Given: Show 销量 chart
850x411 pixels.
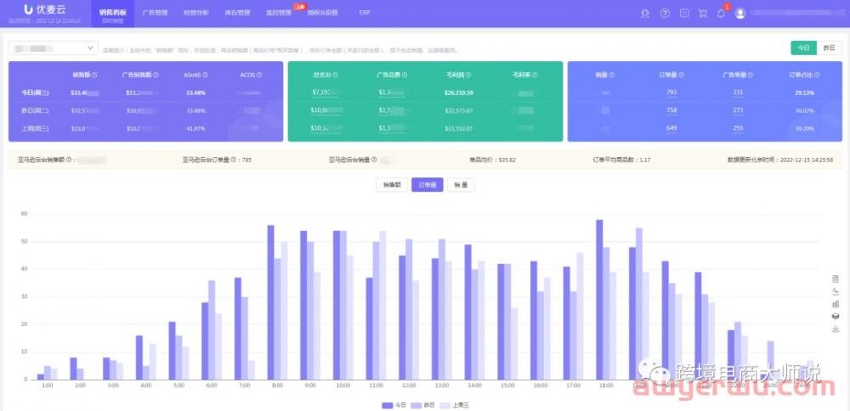Looking at the screenshot, I should 461,184.
